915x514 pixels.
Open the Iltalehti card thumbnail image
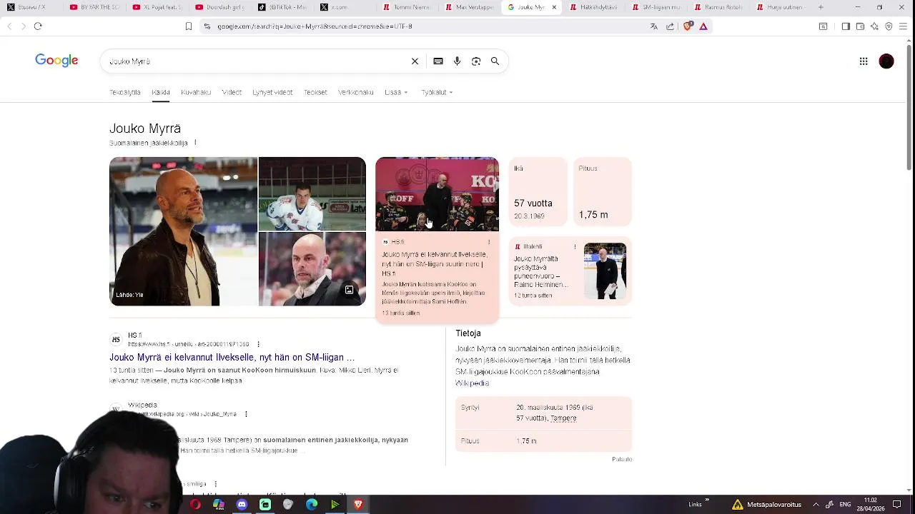605,271
